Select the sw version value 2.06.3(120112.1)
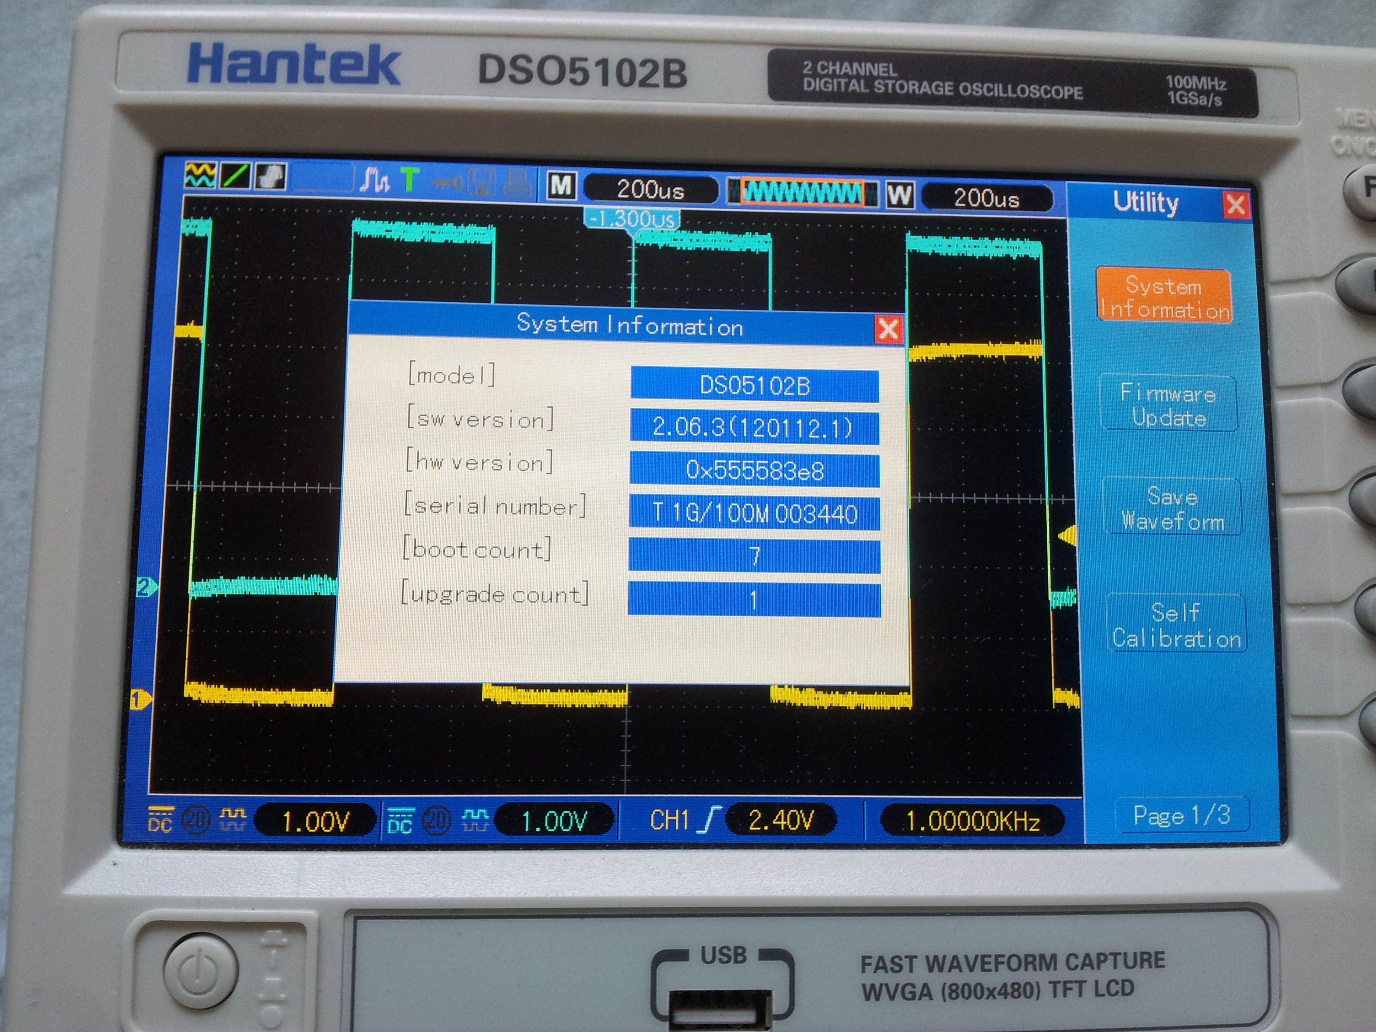The width and height of the screenshot is (1376, 1032). (754, 427)
